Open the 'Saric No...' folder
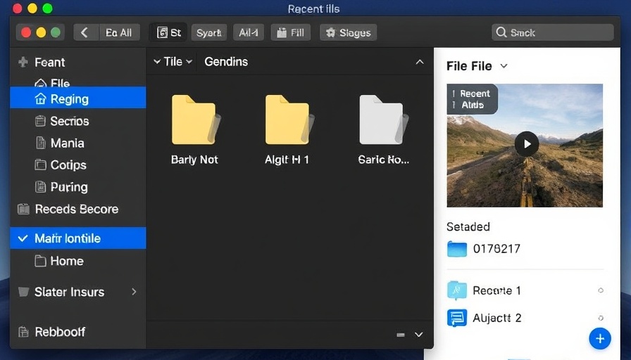Screen dimensions: 631x360 [384, 120]
